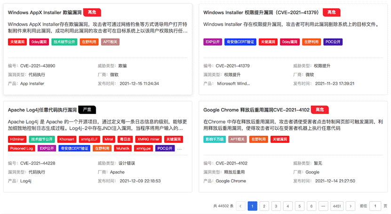Click the 技术细节公开 tag on AppX Installer card
This screenshot has height=214, width=391.
[64, 42]
